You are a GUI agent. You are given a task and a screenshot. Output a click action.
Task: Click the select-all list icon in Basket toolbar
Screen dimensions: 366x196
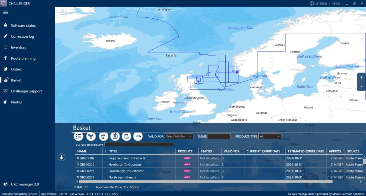tap(78, 136)
